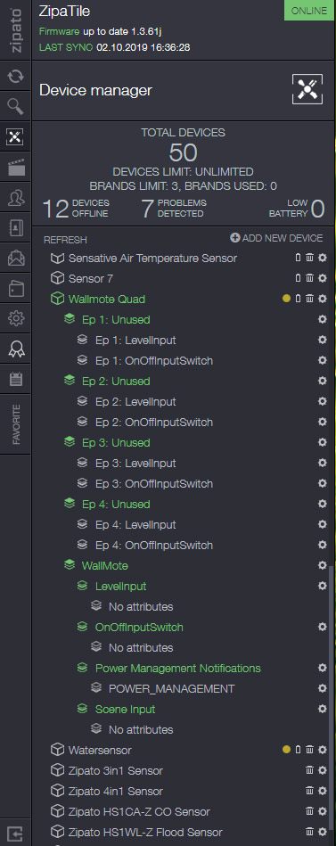Open the scenes clapperboard icon in sidebar

(x=16, y=168)
